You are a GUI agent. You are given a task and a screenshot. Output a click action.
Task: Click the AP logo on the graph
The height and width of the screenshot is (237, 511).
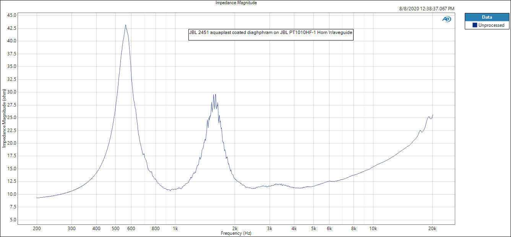click(x=446, y=19)
